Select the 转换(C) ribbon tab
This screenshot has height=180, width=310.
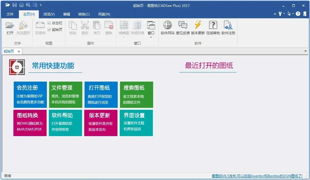pos(84,14)
